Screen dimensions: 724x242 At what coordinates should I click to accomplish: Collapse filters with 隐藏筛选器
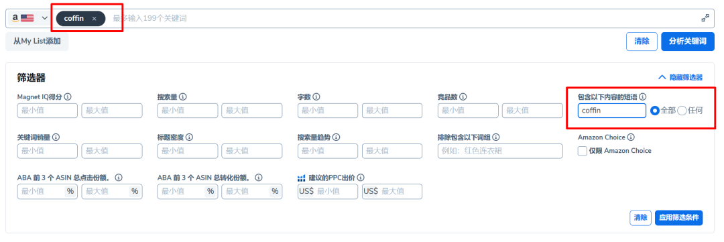pyautogui.click(x=680, y=78)
